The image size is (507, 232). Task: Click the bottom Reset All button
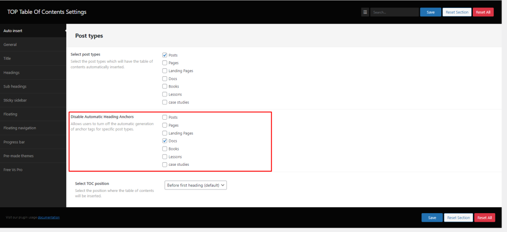(x=484, y=218)
